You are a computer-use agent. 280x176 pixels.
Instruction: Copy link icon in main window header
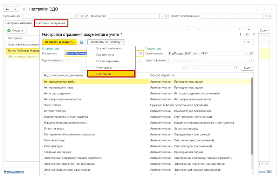(x=258, y=9)
